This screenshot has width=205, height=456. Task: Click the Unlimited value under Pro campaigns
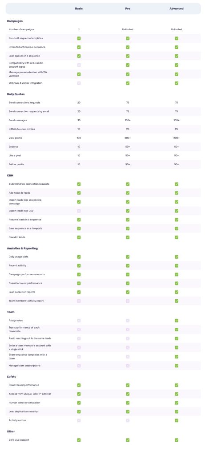pos(128,29)
